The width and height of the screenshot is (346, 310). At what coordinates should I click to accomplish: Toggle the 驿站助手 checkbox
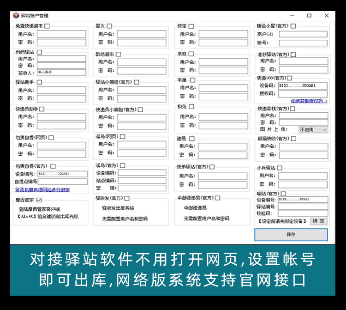pos(39,82)
